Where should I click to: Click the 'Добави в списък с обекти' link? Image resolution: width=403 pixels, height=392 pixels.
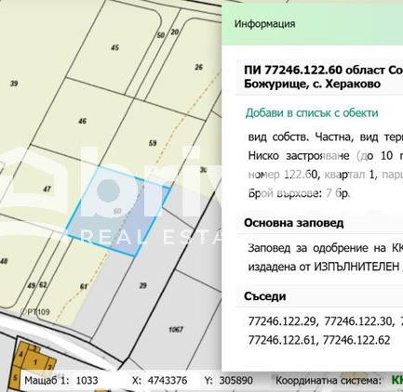coord(312,113)
